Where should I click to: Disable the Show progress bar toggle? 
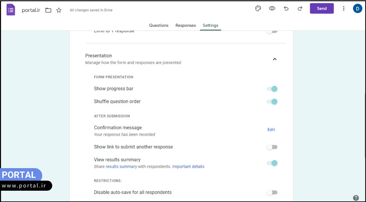tap(272, 89)
